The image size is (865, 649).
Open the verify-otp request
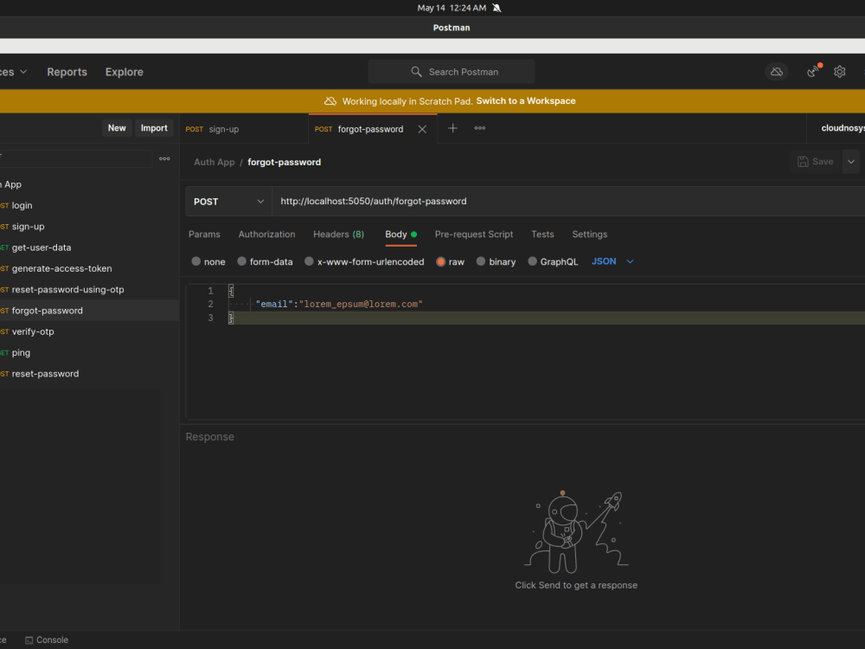(x=33, y=331)
